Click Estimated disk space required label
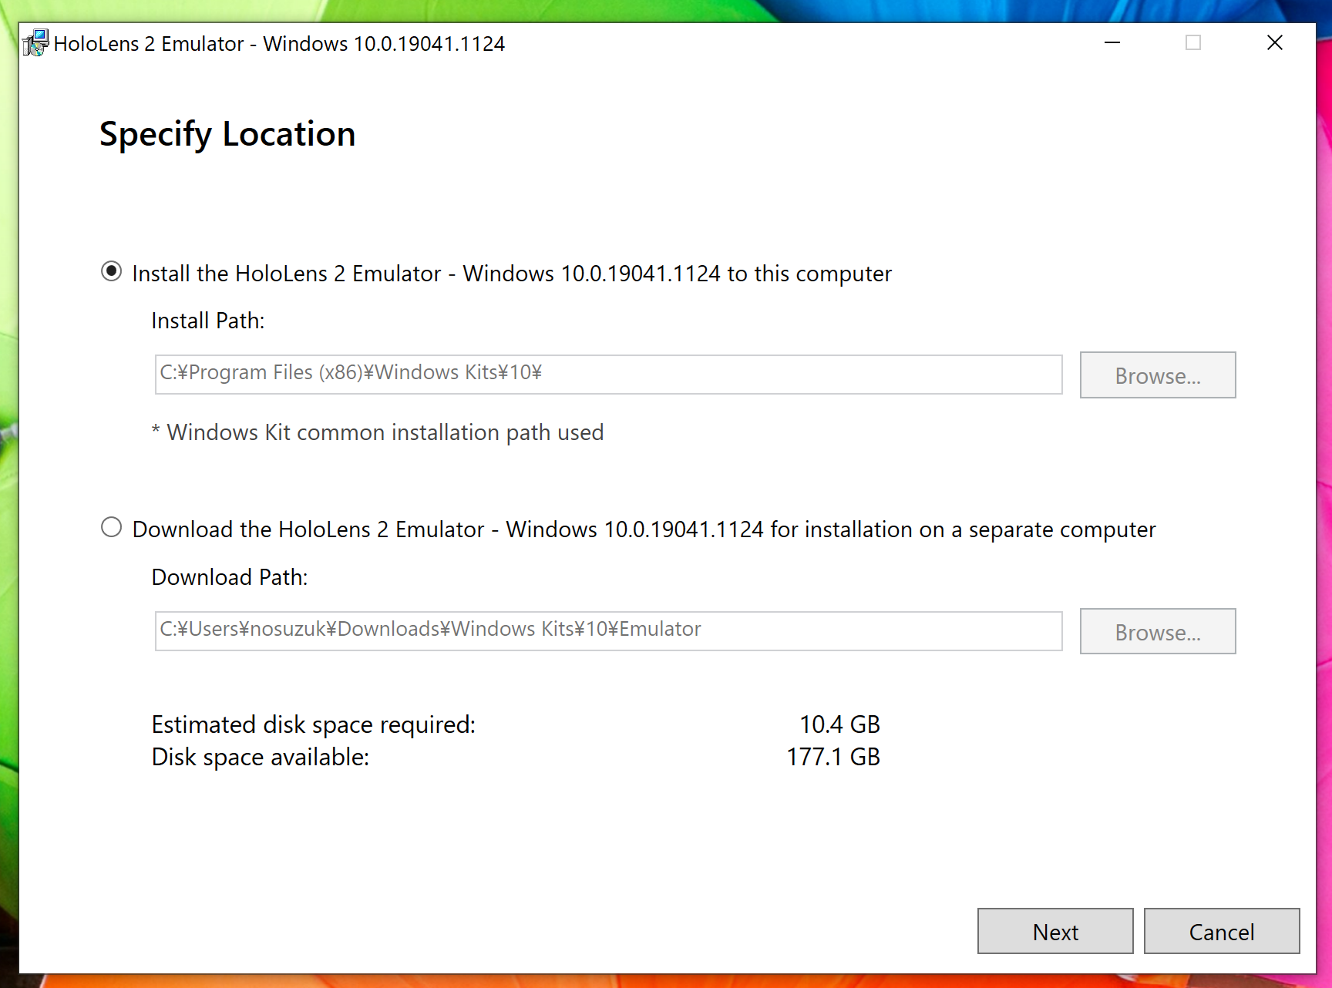The height and width of the screenshot is (988, 1332). click(314, 725)
